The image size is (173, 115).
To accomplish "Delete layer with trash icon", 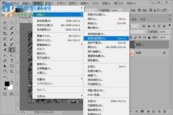I will click(x=165, y=111).
